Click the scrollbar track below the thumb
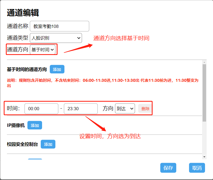This screenshot has height=180, width=213. [204, 138]
